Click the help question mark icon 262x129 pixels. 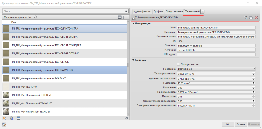pyautogui.click(x=248, y=3)
